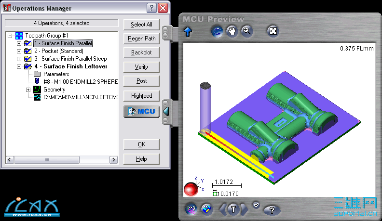
Task: Expand the Geometry node
Action: coord(28,90)
